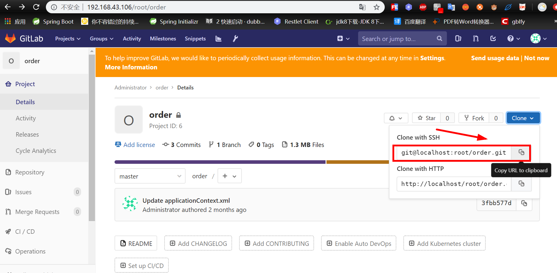Reload the page in browser
Image resolution: width=557 pixels, height=273 pixels.
(36, 7)
